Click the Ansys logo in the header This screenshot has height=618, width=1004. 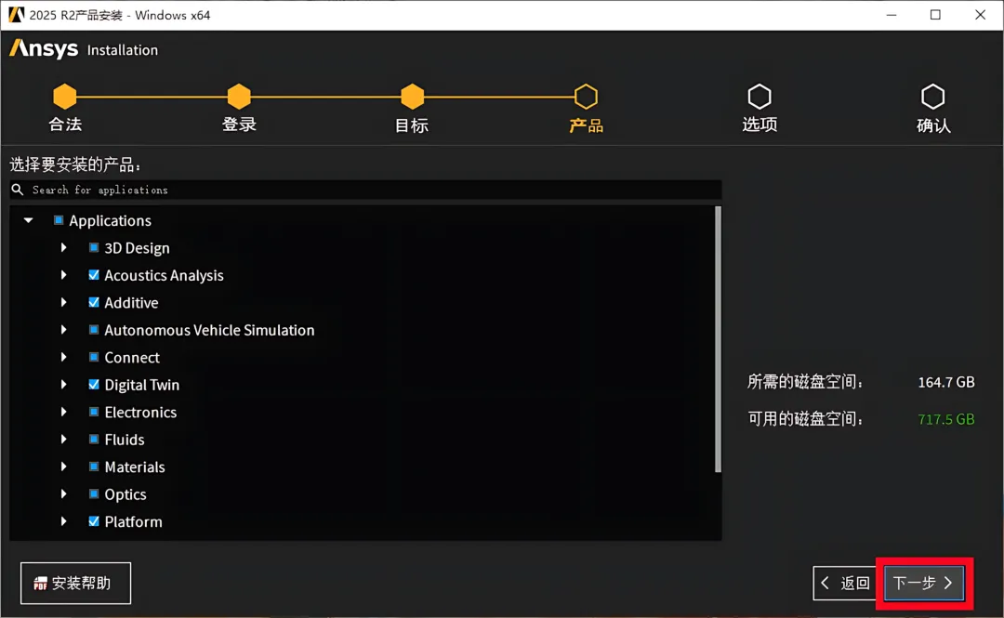click(x=44, y=48)
